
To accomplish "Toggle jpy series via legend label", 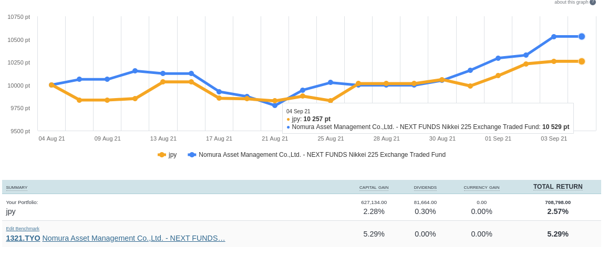I will tap(172, 155).
